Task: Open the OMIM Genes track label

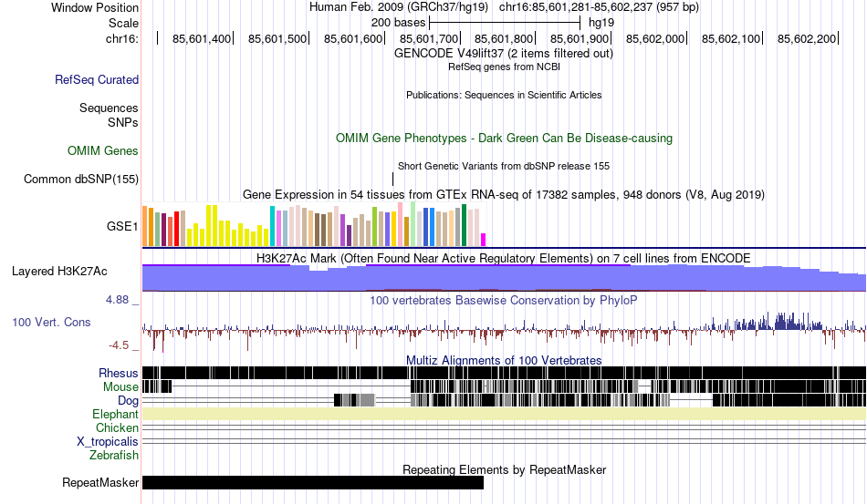Action: (x=103, y=150)
